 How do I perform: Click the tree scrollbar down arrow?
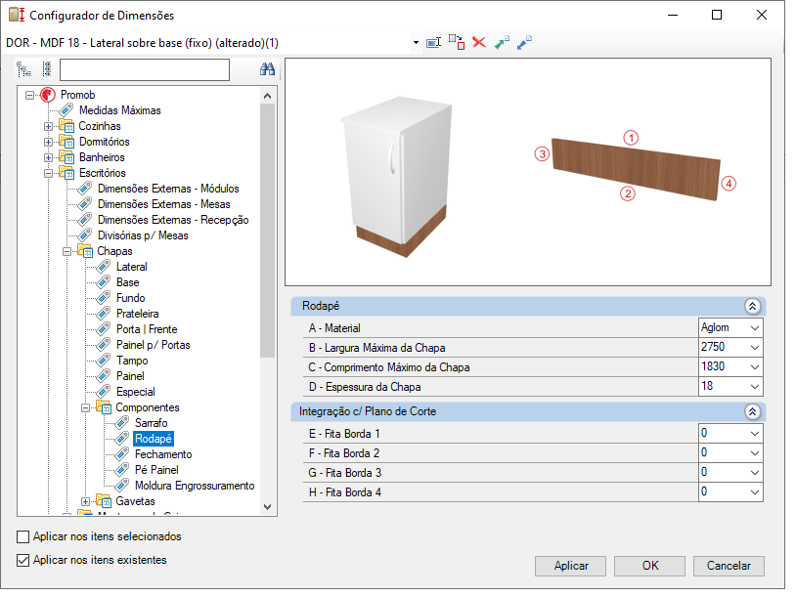[x=268, y=507]
